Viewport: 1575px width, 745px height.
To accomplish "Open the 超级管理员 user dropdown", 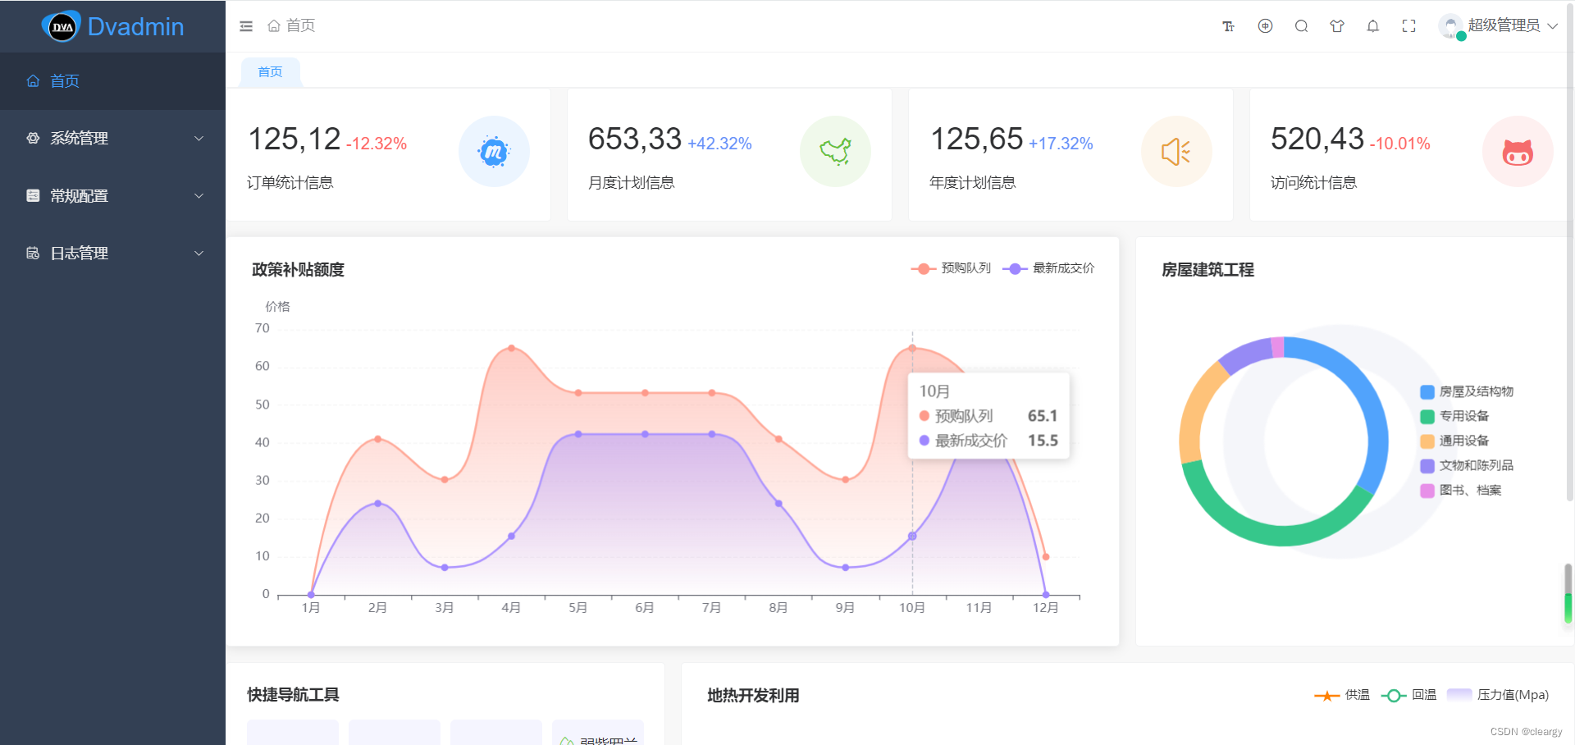I will point(1505,25).
